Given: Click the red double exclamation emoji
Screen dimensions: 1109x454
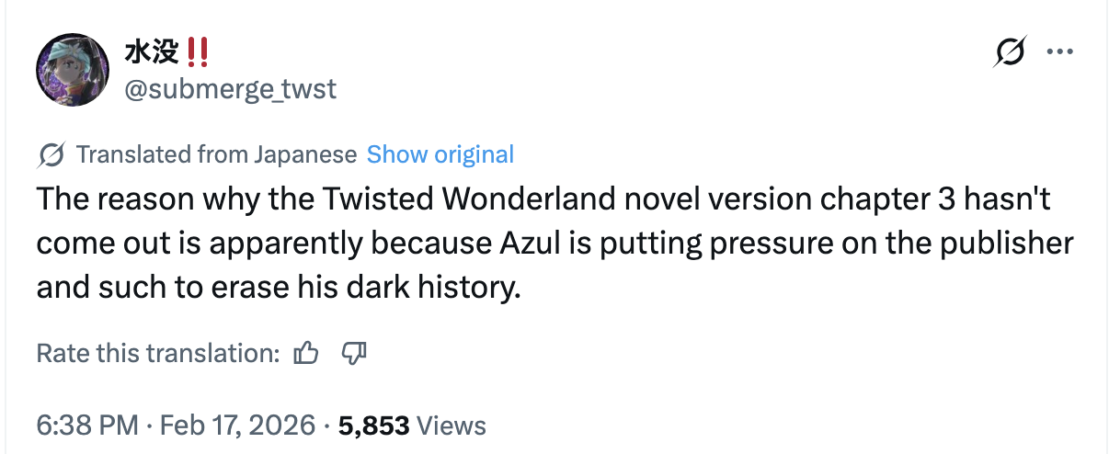Looking at the screenshot, I should click(197, 53).
